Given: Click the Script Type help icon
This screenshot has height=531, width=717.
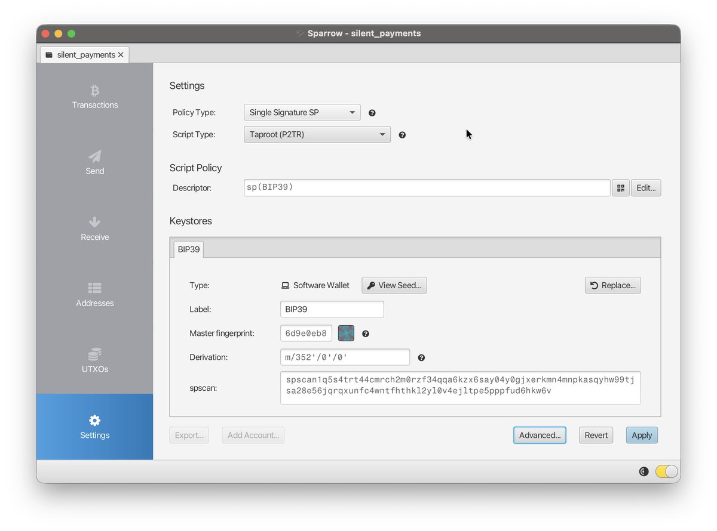Looking at the screenshot, I should (402, 135).
